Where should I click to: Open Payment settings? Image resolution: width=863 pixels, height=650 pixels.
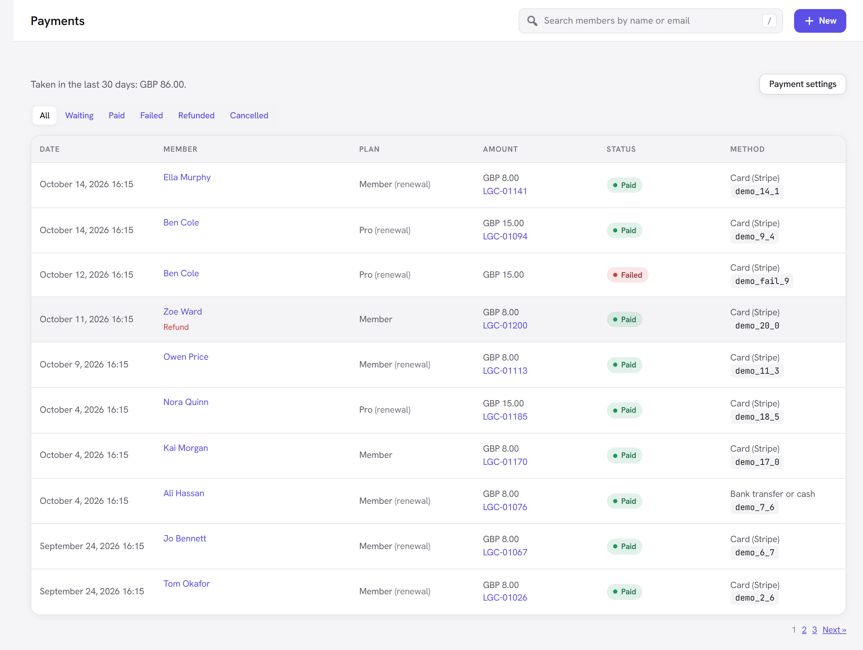click(x=802, y=84)
